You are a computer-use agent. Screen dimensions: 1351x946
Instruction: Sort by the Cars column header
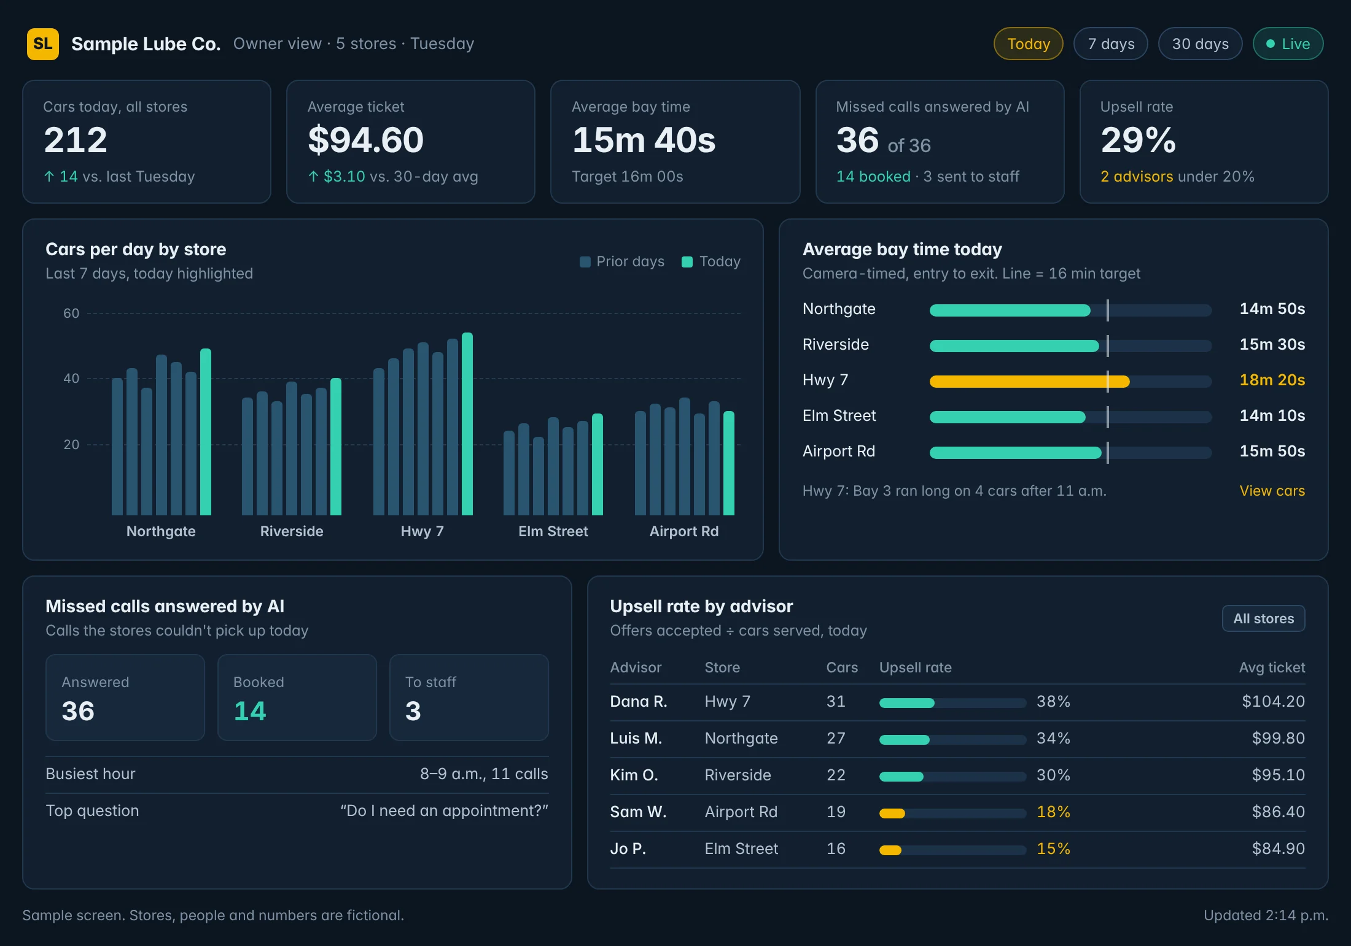tap(842, 667)
